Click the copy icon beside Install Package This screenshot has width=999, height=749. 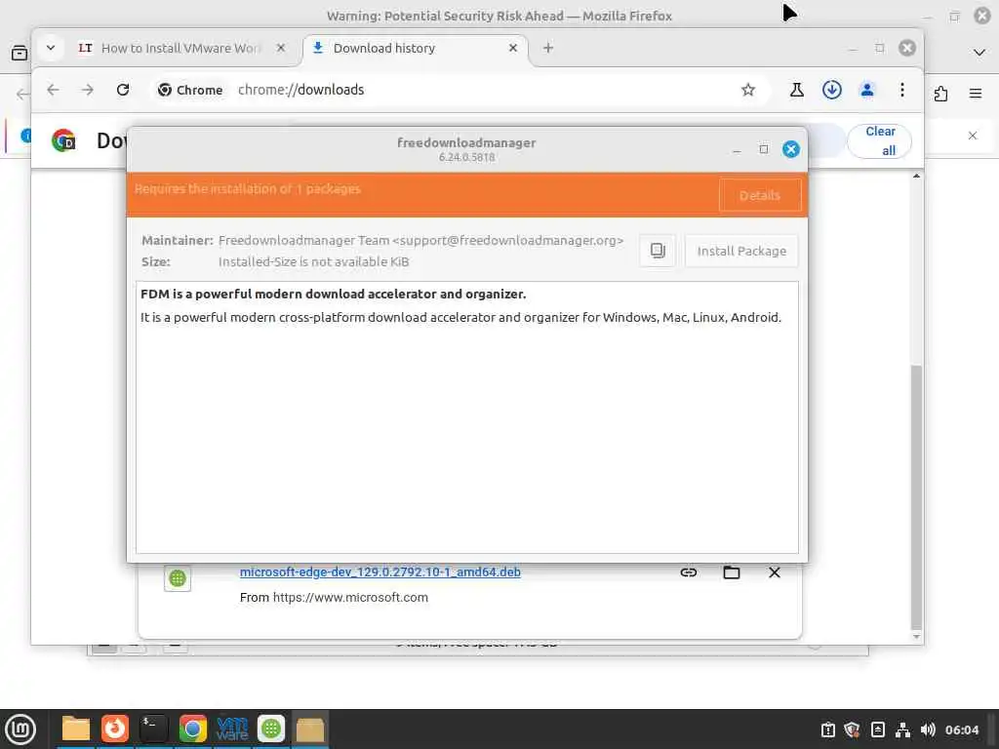[x=658, y=251]
